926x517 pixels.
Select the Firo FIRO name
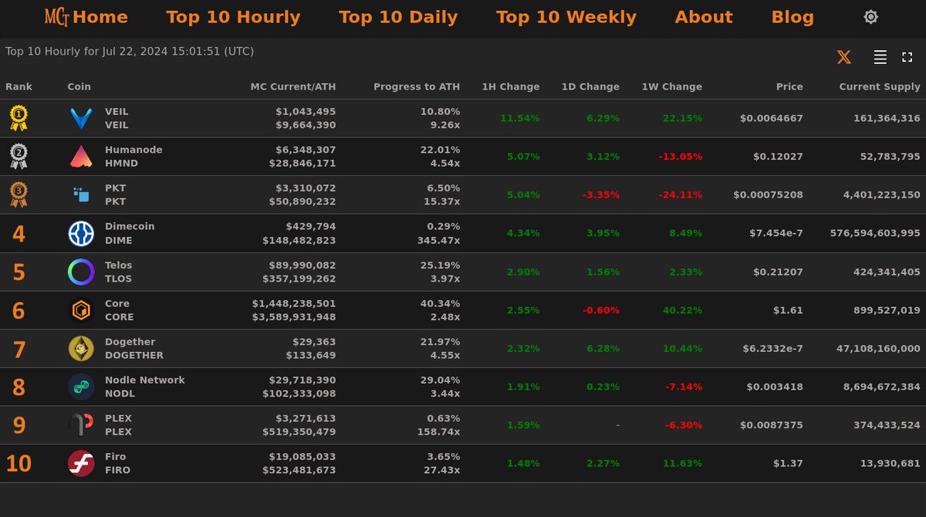coord(117,463)
